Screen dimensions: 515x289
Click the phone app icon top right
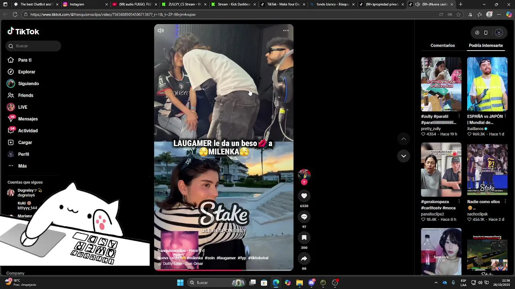tap(486, 33)
